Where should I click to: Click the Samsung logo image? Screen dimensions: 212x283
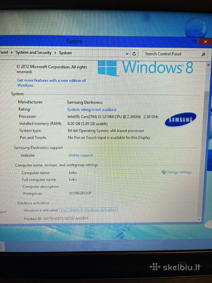pyautogui.click(x=181, y=119)
